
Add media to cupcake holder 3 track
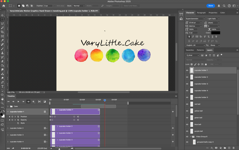[x=173, y=135]
